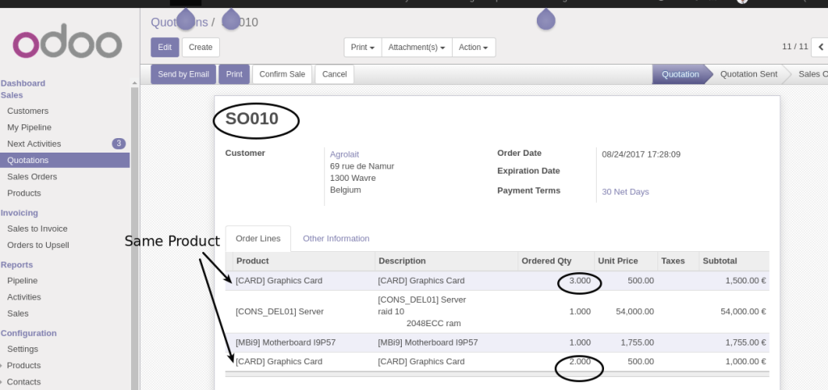Click Send by Email
Image resolution: width=828 pixels, height=390 pixels.
(183, 74)
